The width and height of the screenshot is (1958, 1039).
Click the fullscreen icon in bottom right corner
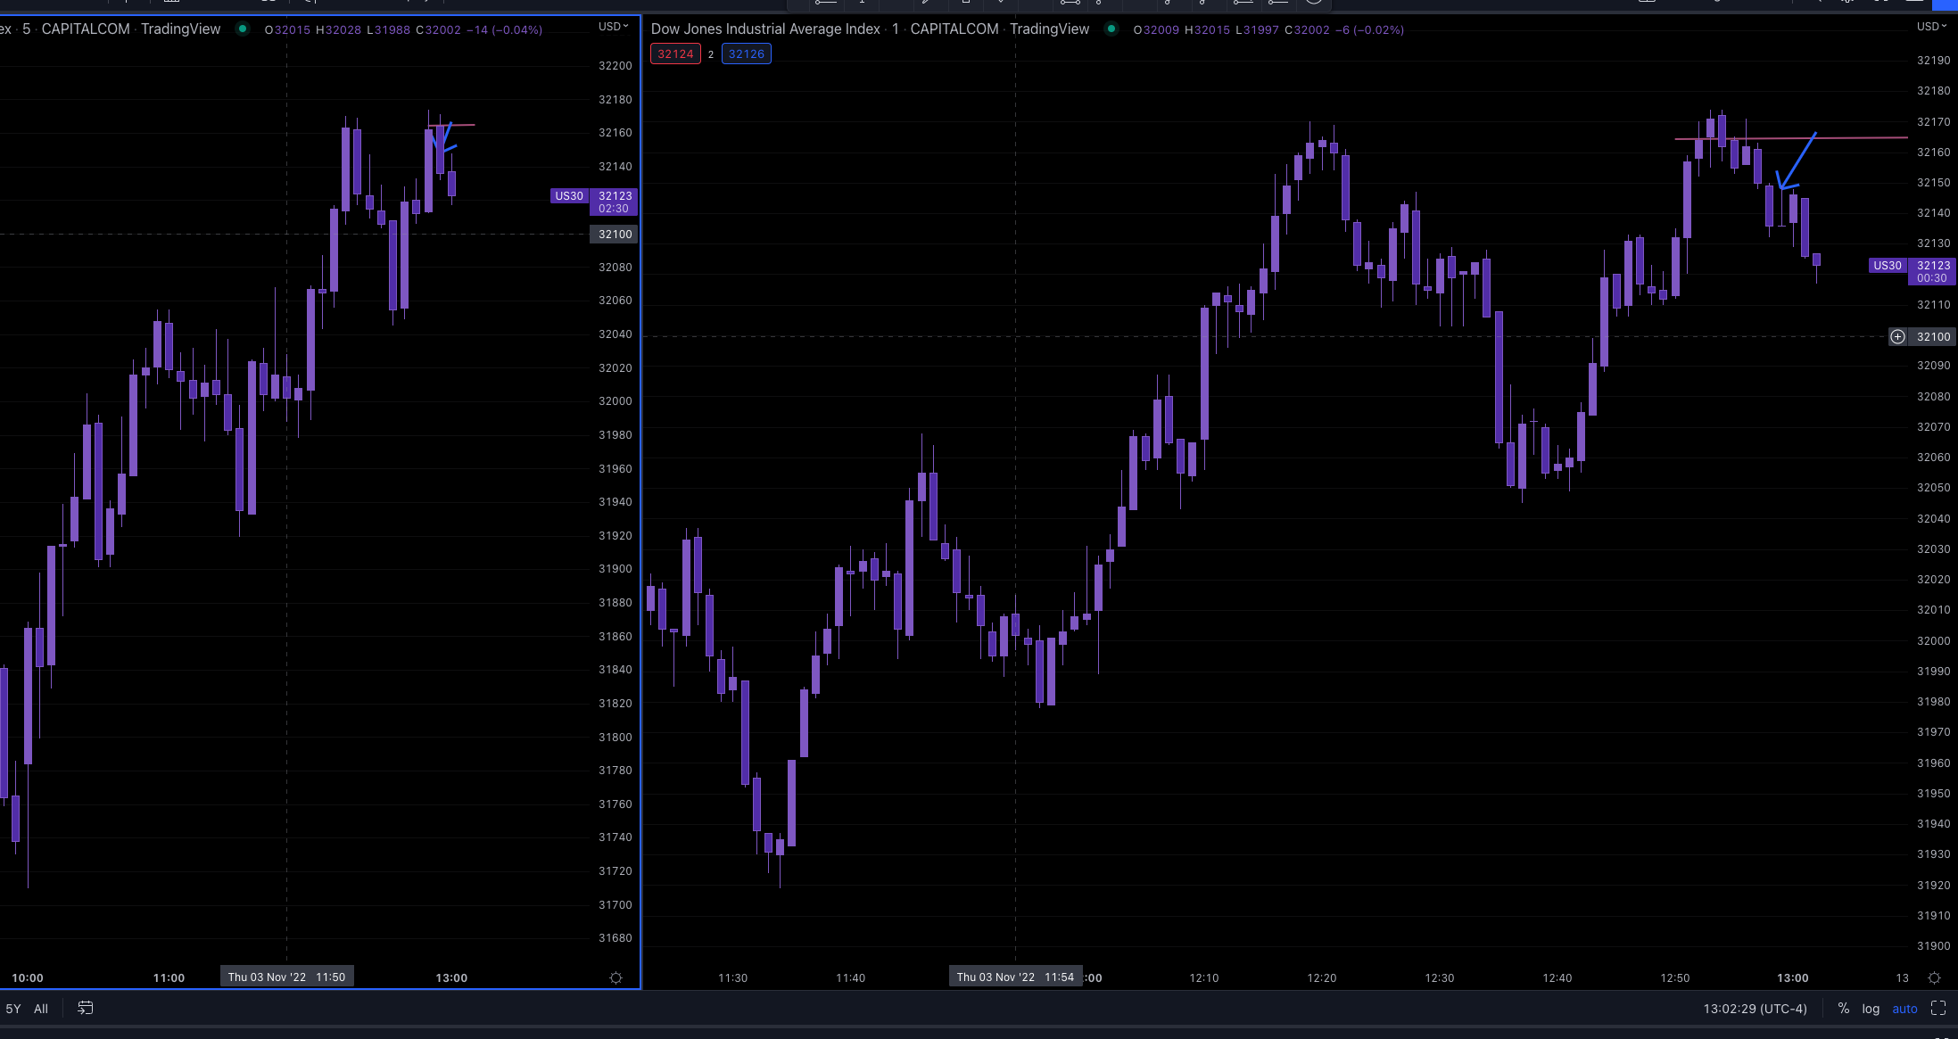point(1937,1008)
